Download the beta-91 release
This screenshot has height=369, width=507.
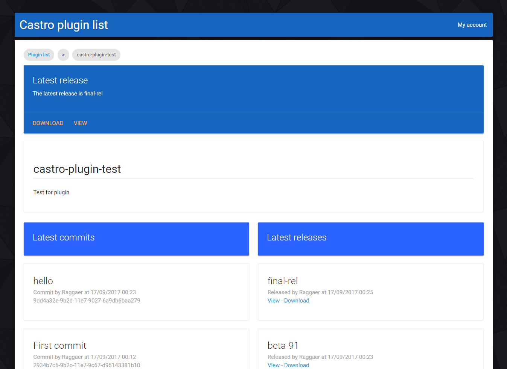[x=297, y=365]
